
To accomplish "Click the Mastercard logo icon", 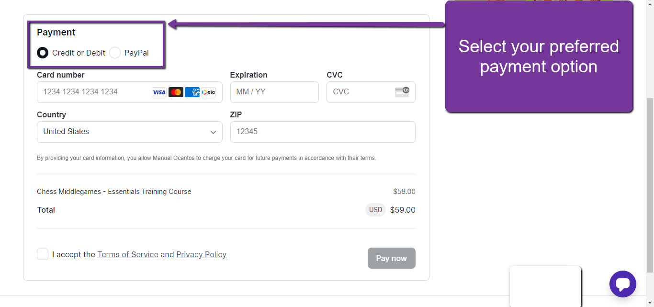I will [x=176, y=92].
